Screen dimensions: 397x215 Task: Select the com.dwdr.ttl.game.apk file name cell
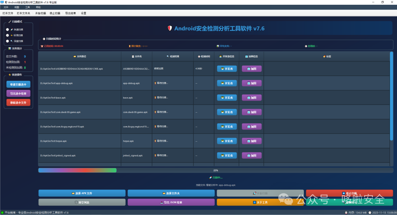pos(137,112)
